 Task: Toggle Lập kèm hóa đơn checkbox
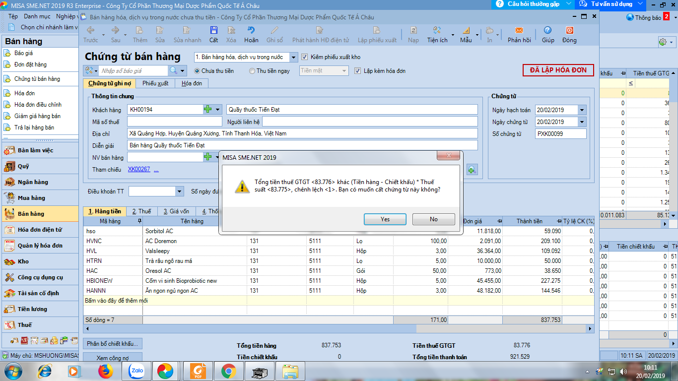click(358, 71)
